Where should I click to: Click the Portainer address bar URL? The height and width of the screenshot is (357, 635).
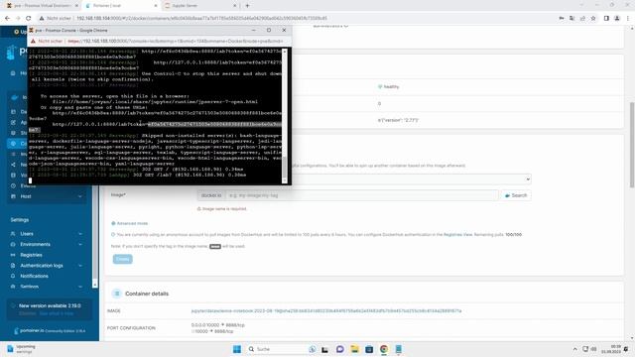pos(201,18)
